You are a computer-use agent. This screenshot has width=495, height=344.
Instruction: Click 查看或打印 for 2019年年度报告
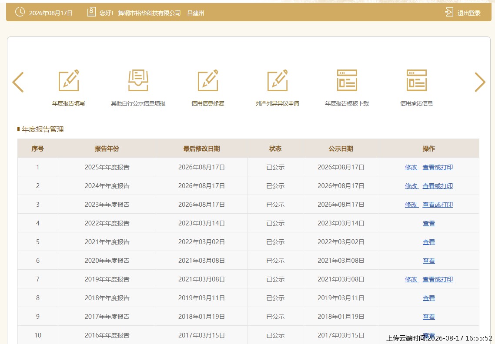pos(438,279)
